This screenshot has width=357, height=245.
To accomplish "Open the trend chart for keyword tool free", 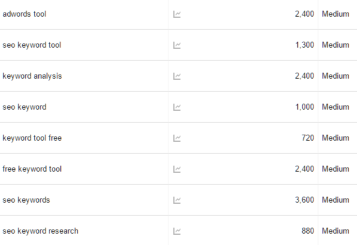I will click(x=177, y=138).
